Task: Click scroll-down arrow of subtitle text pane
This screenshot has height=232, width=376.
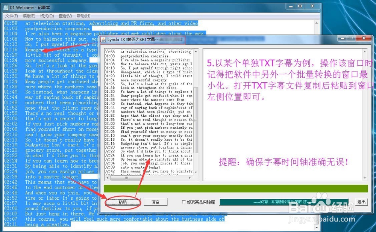Action: coord(196,172)
